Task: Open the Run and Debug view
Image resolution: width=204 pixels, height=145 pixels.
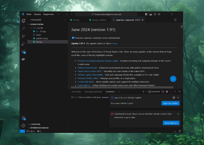Action: [x=23, y=44]
